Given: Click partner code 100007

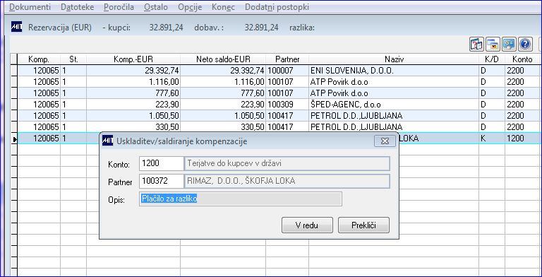Looking at the screenshot, I should click(287, 71).
